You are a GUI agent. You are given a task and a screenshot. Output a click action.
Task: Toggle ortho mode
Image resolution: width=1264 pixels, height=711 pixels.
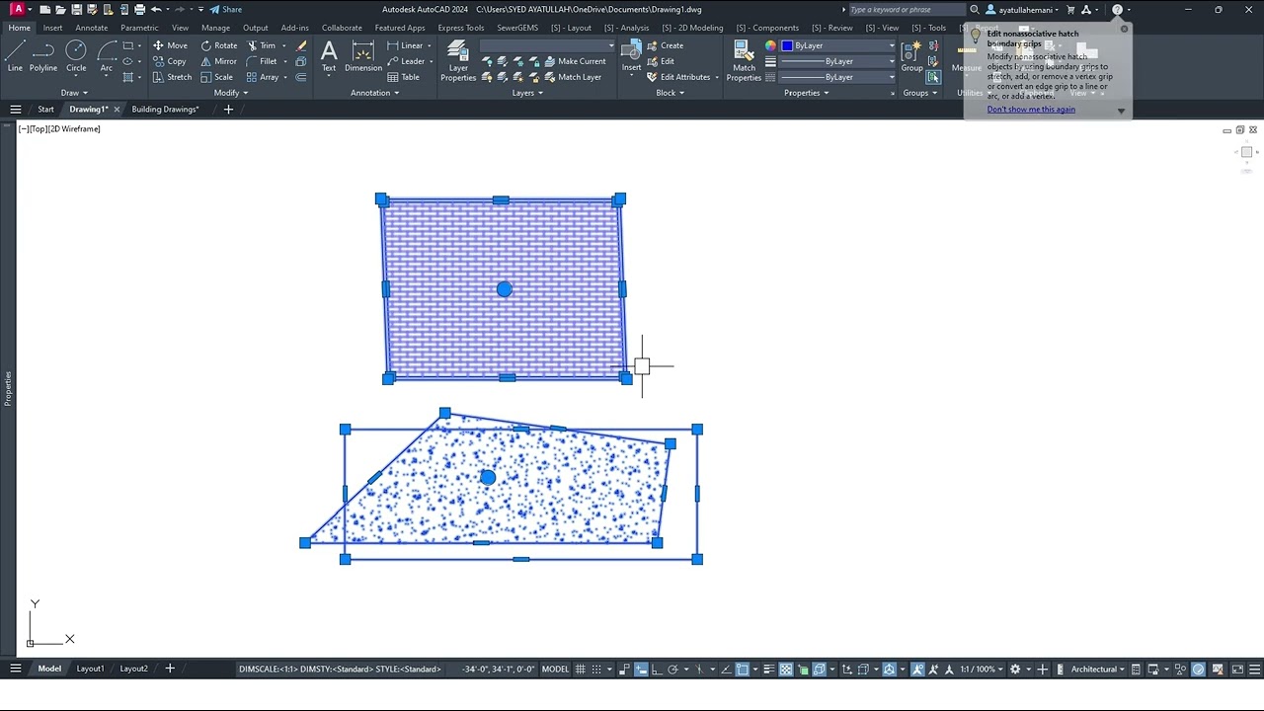click(656, 669)
